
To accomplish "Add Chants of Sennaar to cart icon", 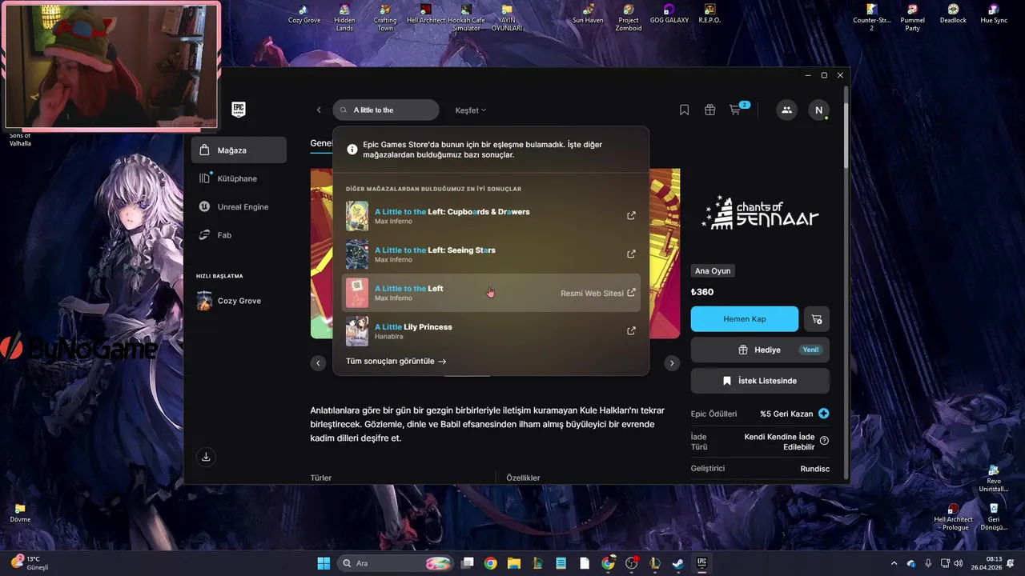I will tap(816, 318).
